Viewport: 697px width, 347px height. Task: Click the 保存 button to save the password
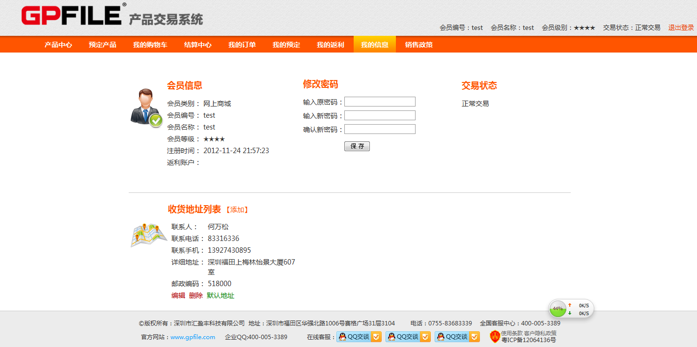pos(357,146)
